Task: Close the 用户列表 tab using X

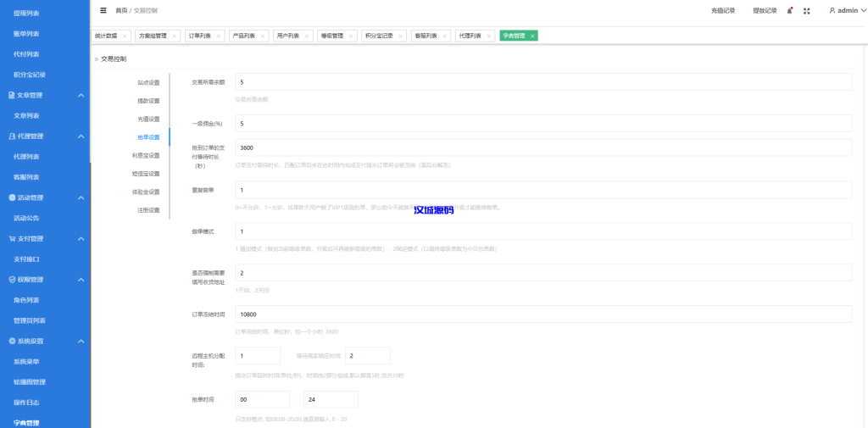Action: (306, 36)
